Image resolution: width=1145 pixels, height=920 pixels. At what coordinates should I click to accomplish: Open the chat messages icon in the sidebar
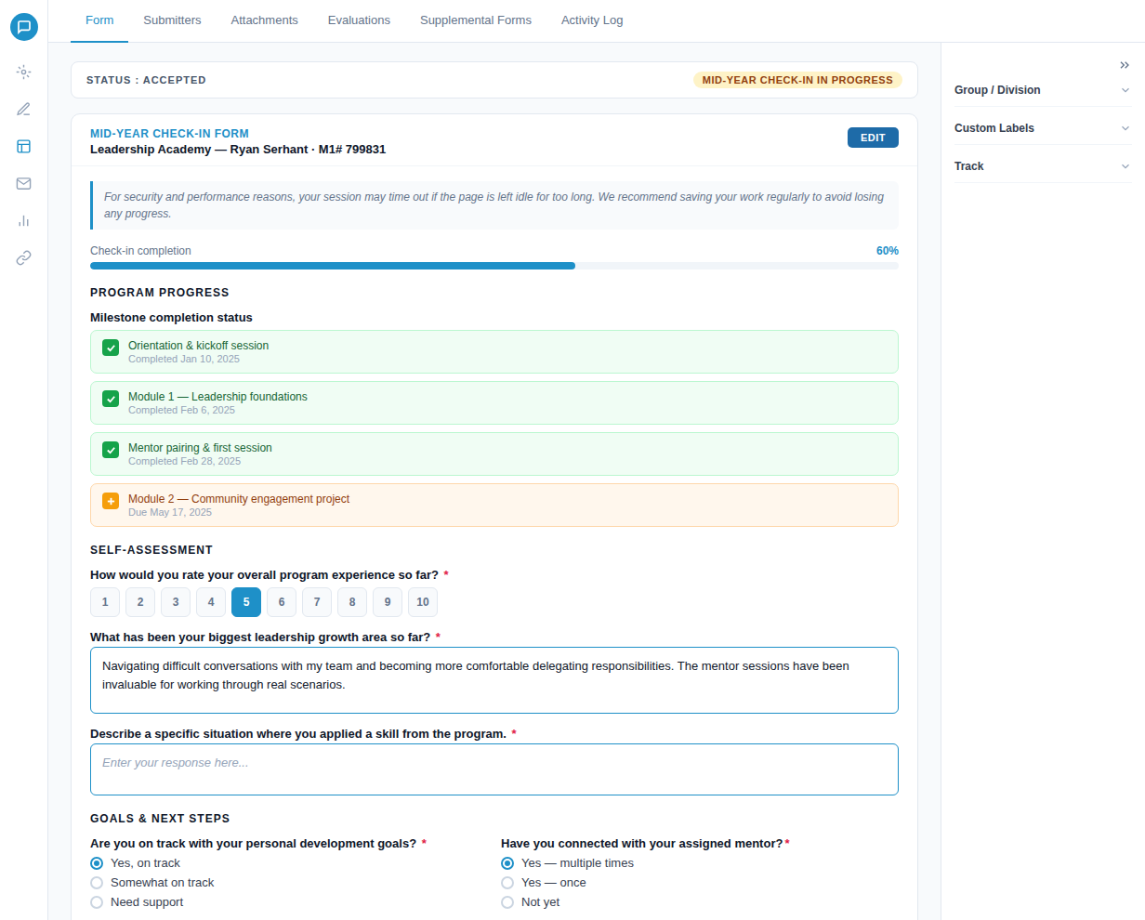coord(24,26)
